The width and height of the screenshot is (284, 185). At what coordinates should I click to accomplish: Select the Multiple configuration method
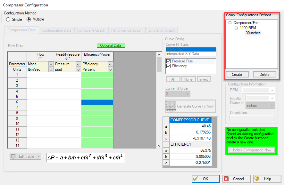(x=29, y=20)
